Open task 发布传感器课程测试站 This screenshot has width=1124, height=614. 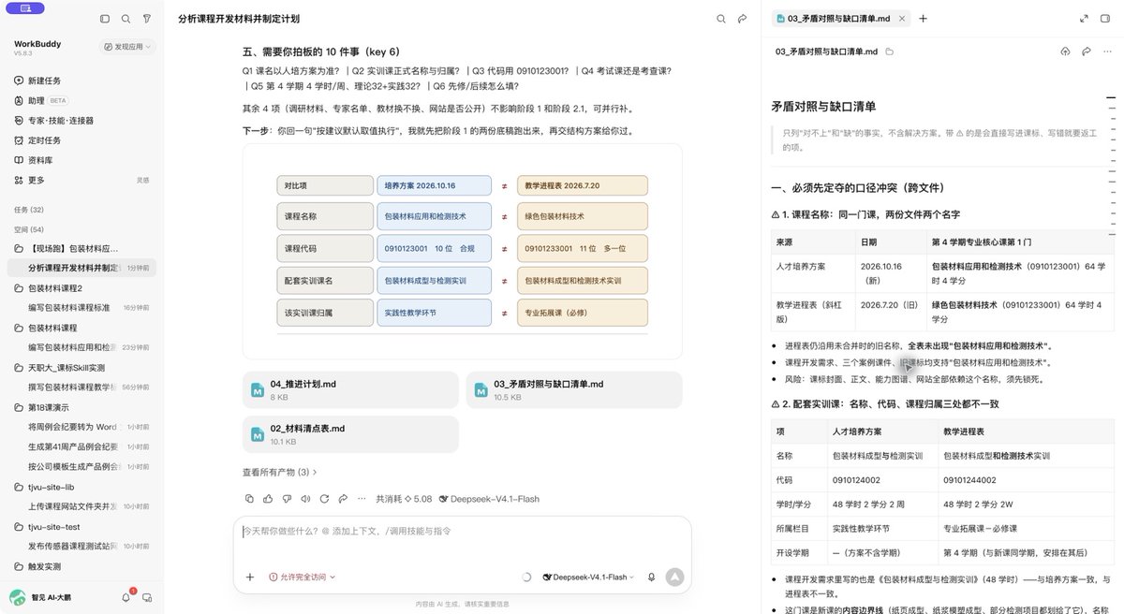pyautogui.click(x=81, y=546)
